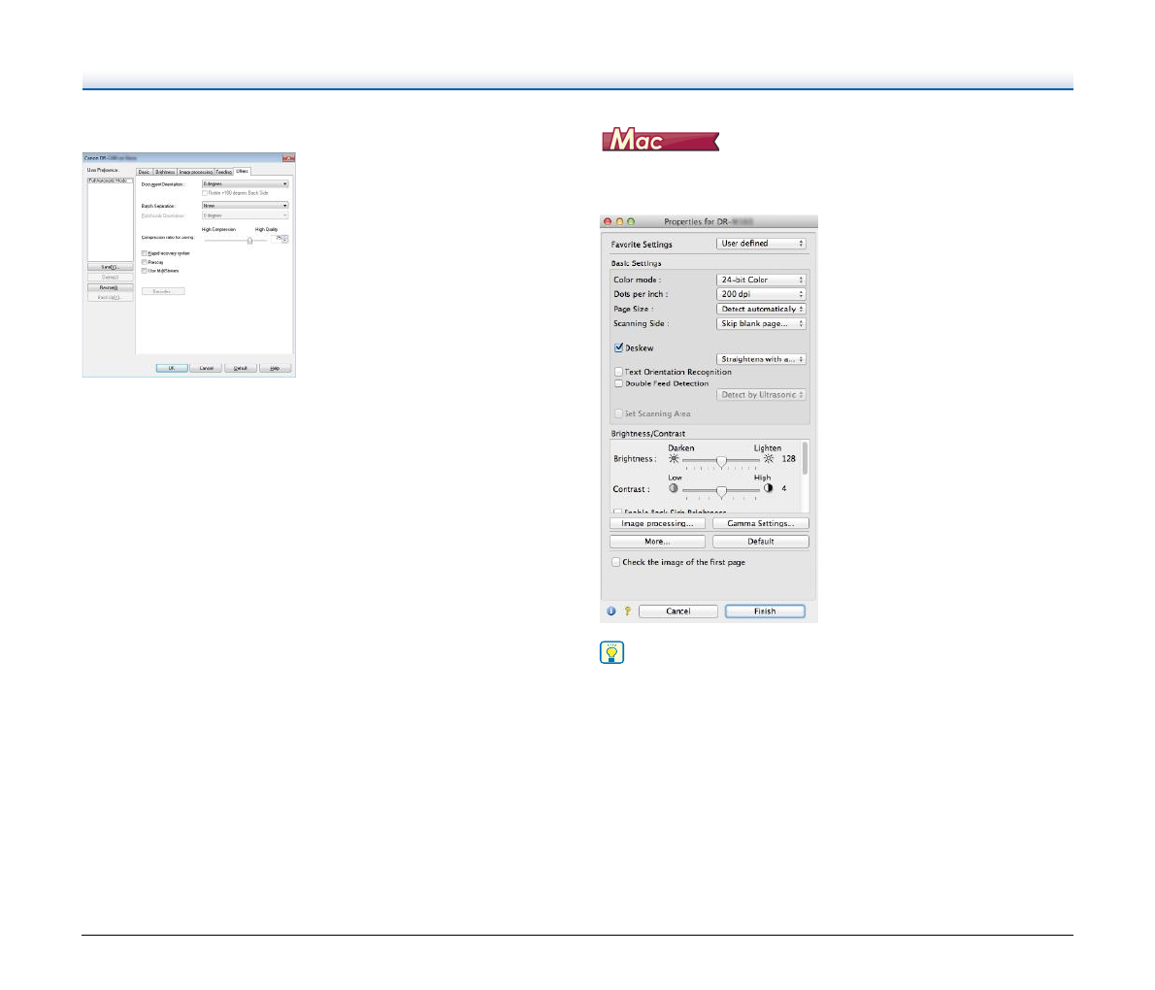The image size is (1155, 990).
Task: Enable Text Orientation Recognition
Action: (x=618, y=372)
